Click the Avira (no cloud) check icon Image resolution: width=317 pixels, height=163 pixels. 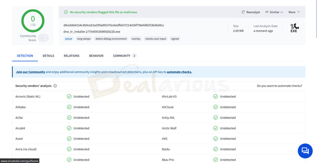click(x=69, y=149)
